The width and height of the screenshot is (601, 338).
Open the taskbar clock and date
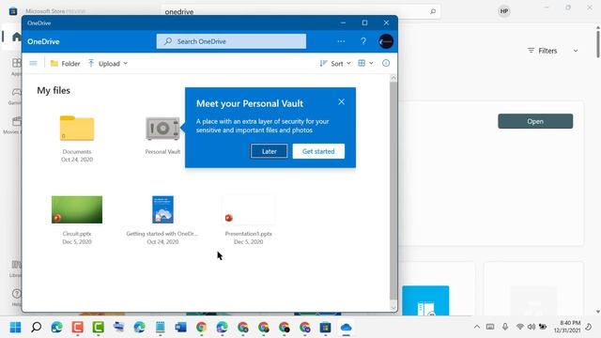(x=567, y=327)
